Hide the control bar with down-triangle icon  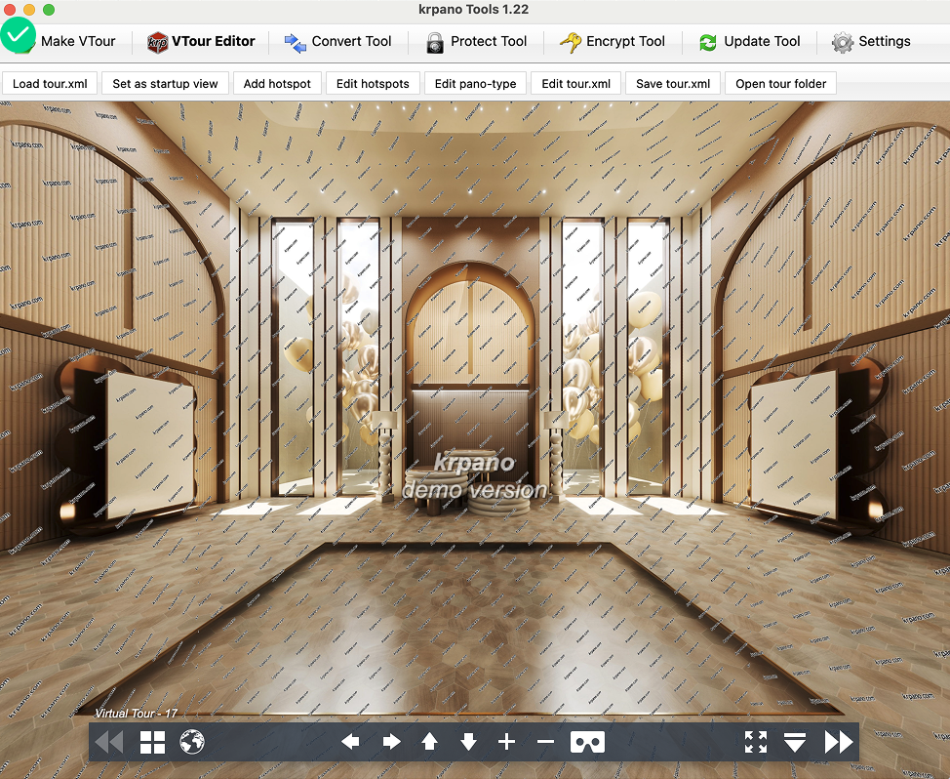794,741
